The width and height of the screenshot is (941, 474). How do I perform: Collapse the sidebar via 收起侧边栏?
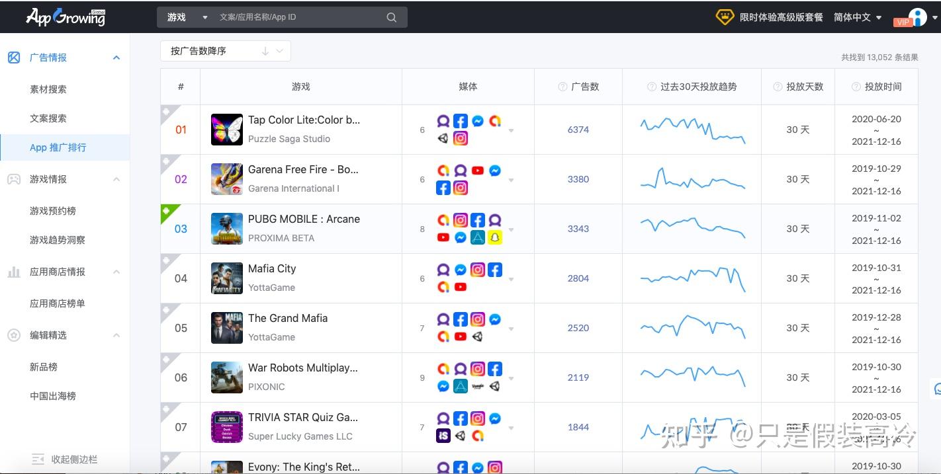(x=66, y=459)
